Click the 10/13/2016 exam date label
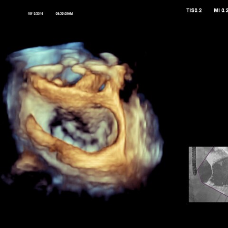228x228 pixels. pos(36,14)
